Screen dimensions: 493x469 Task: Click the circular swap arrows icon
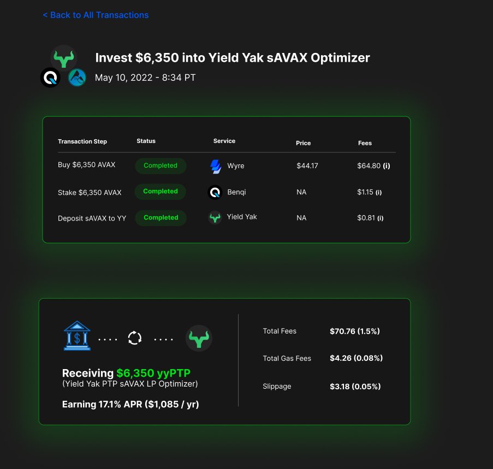click(135, 338)
